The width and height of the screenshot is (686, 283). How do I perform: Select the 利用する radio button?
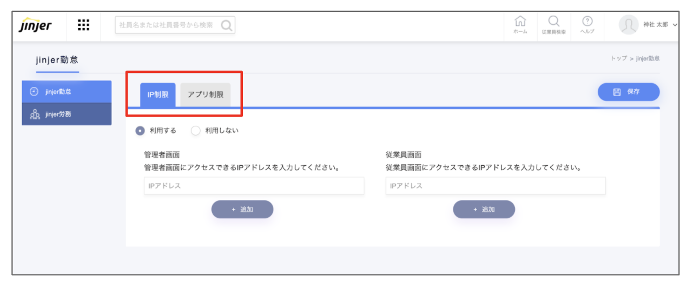tap(140, 131)
